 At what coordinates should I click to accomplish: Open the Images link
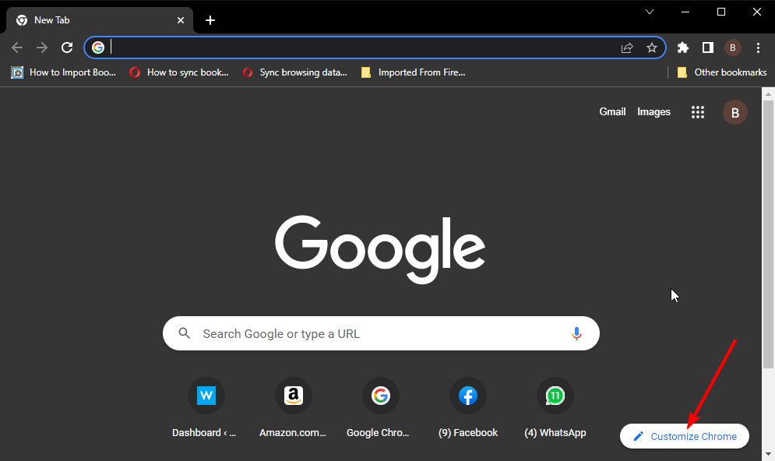pyautogui.click(x=653, y=111)
